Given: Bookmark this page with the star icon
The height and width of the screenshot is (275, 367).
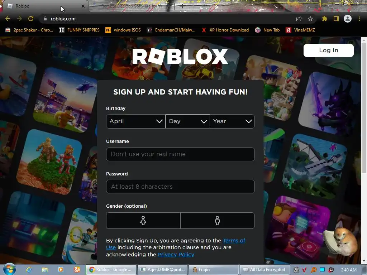Looking at the screenshot, I should point(310,19).
